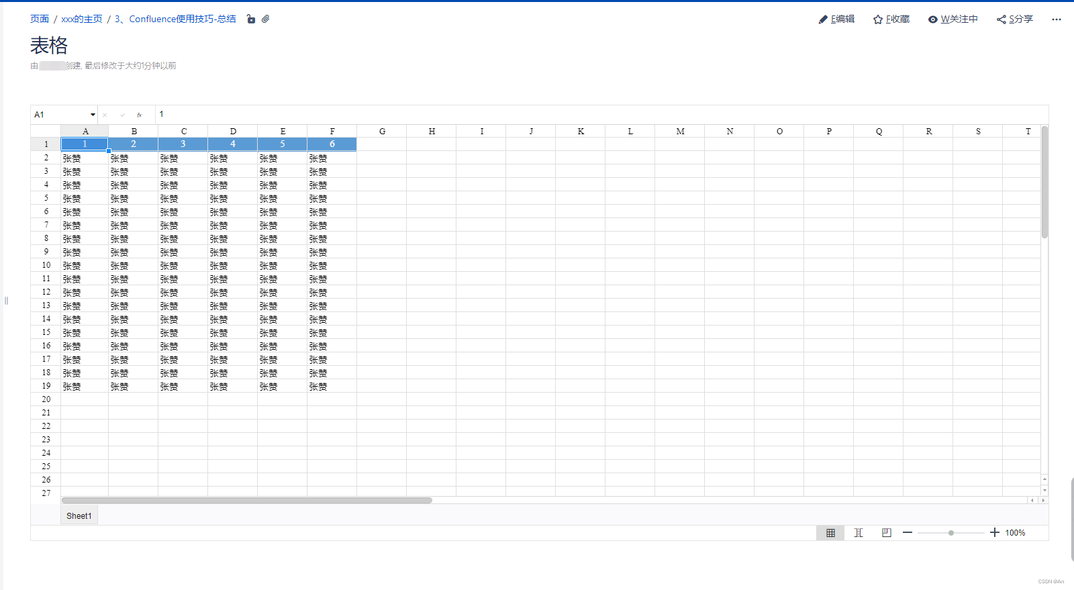Click the paperclip attachments icon

click(x=266, y=19)
